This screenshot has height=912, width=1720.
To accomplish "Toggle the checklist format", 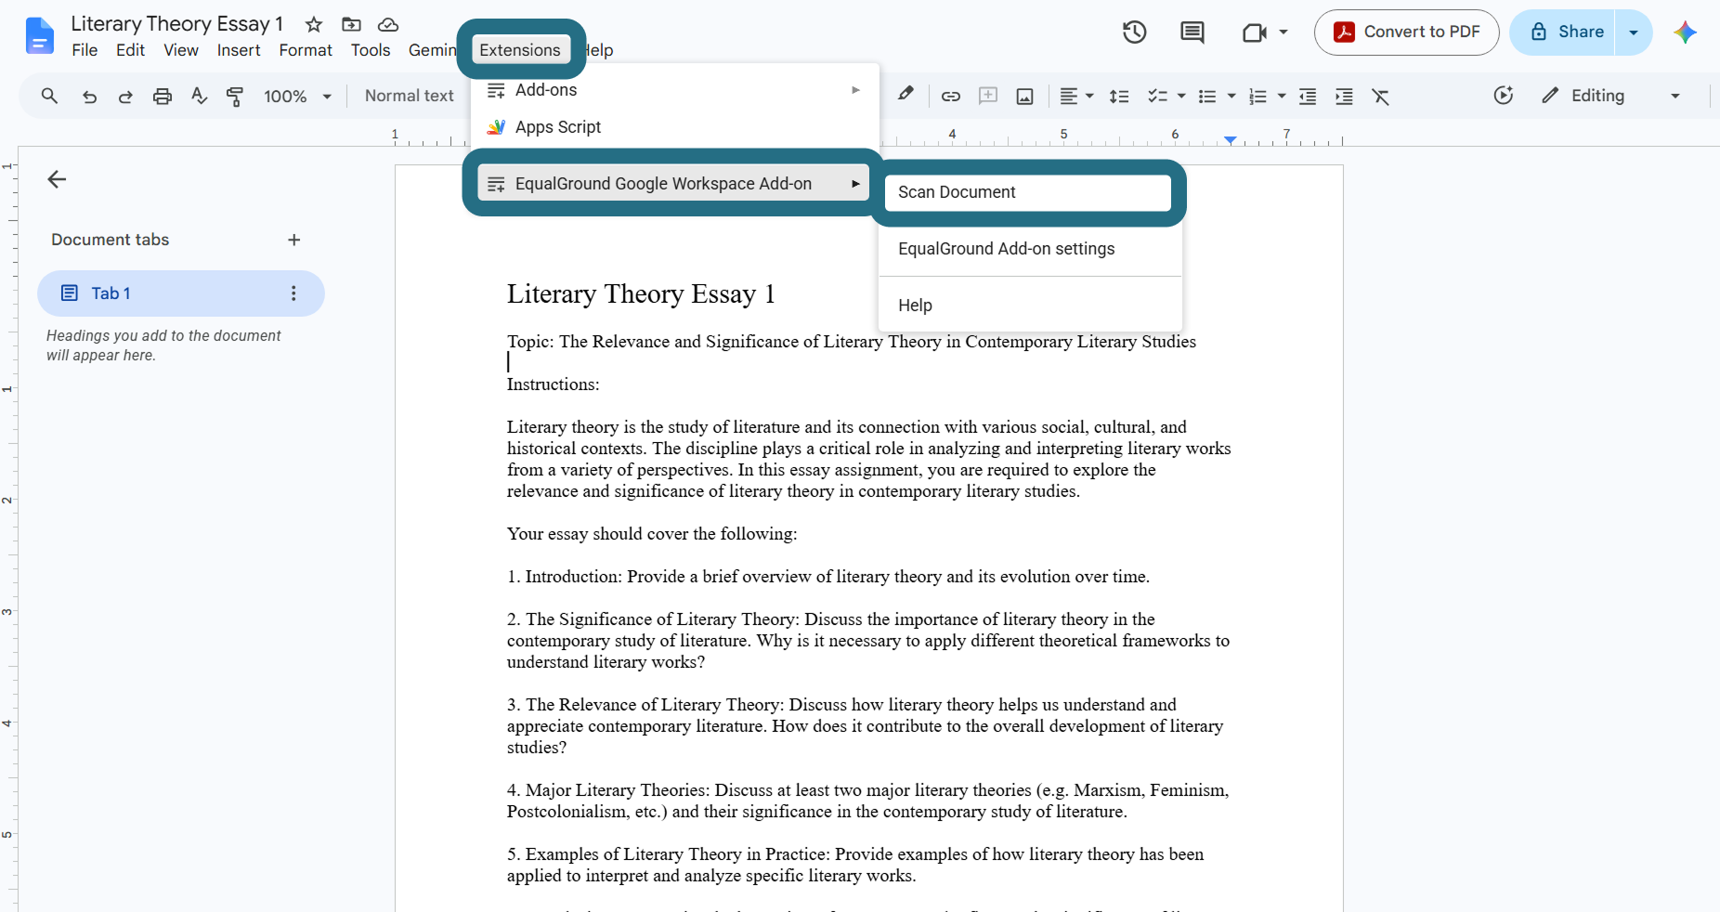I will click(1157, 96).
